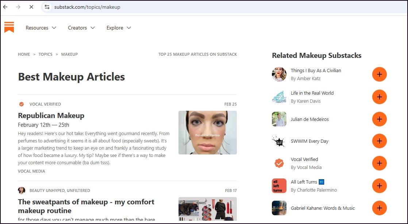Click By Vocal Media byline
408x224 pixels.
click(x=306, y=168)
